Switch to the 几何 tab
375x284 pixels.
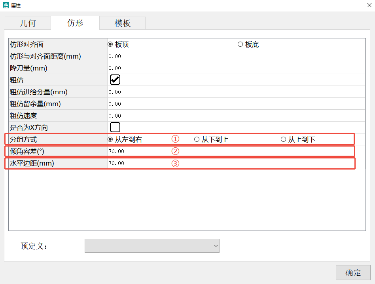(x=28, y=23)
